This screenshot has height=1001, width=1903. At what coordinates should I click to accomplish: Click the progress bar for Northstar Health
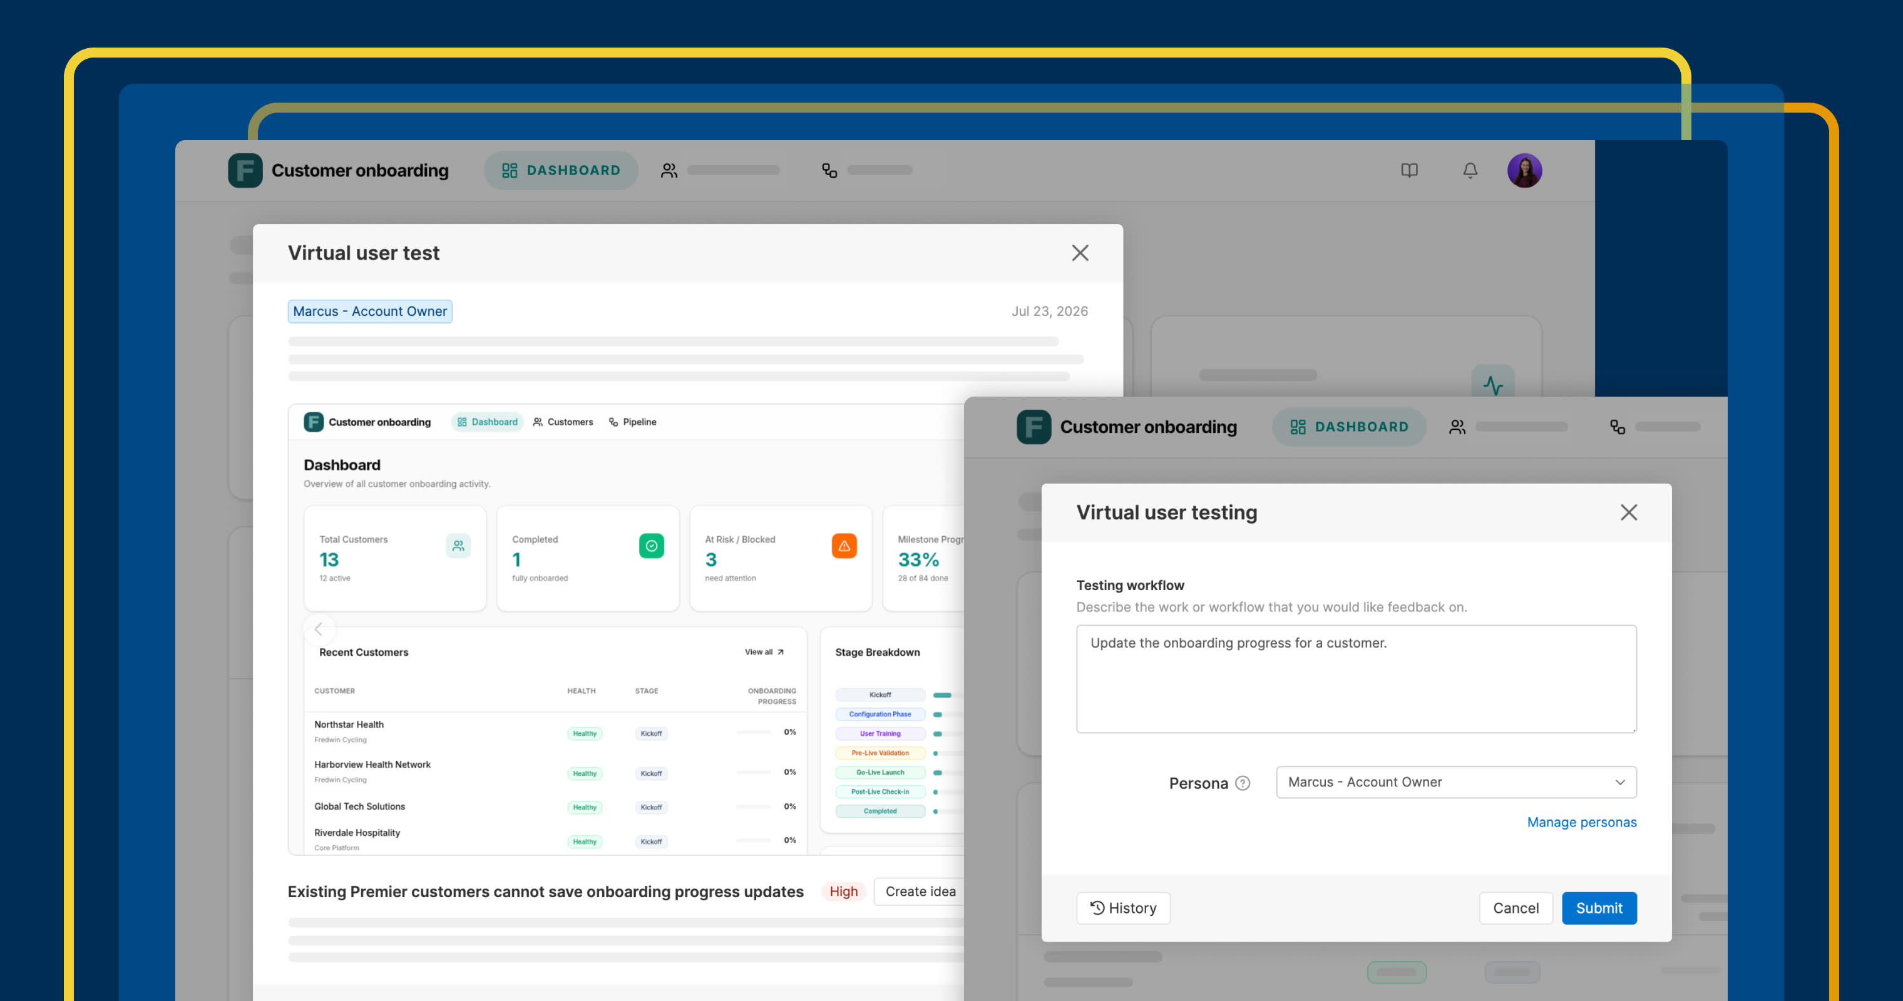tap(754, 733)
